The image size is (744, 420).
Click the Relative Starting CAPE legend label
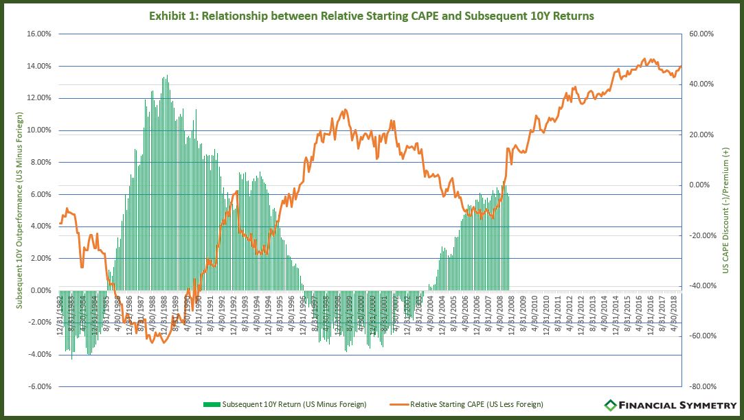click(x=476, y=404)
